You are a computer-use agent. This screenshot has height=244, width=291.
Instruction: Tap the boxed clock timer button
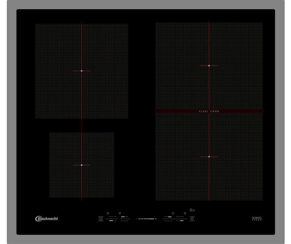[192, 219]
